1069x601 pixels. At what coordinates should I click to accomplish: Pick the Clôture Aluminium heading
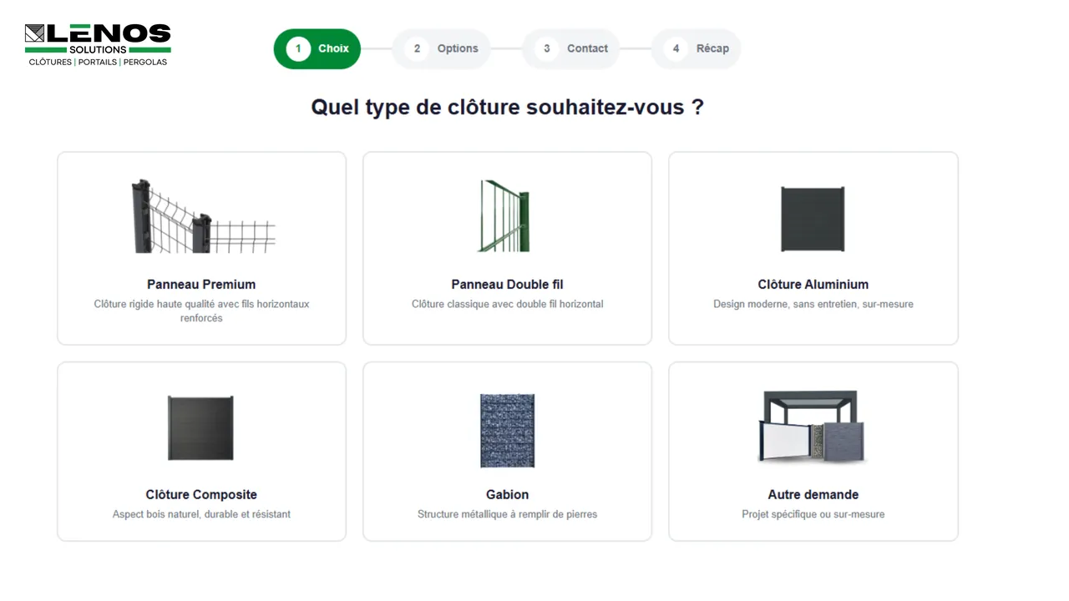tap(813, 285)
